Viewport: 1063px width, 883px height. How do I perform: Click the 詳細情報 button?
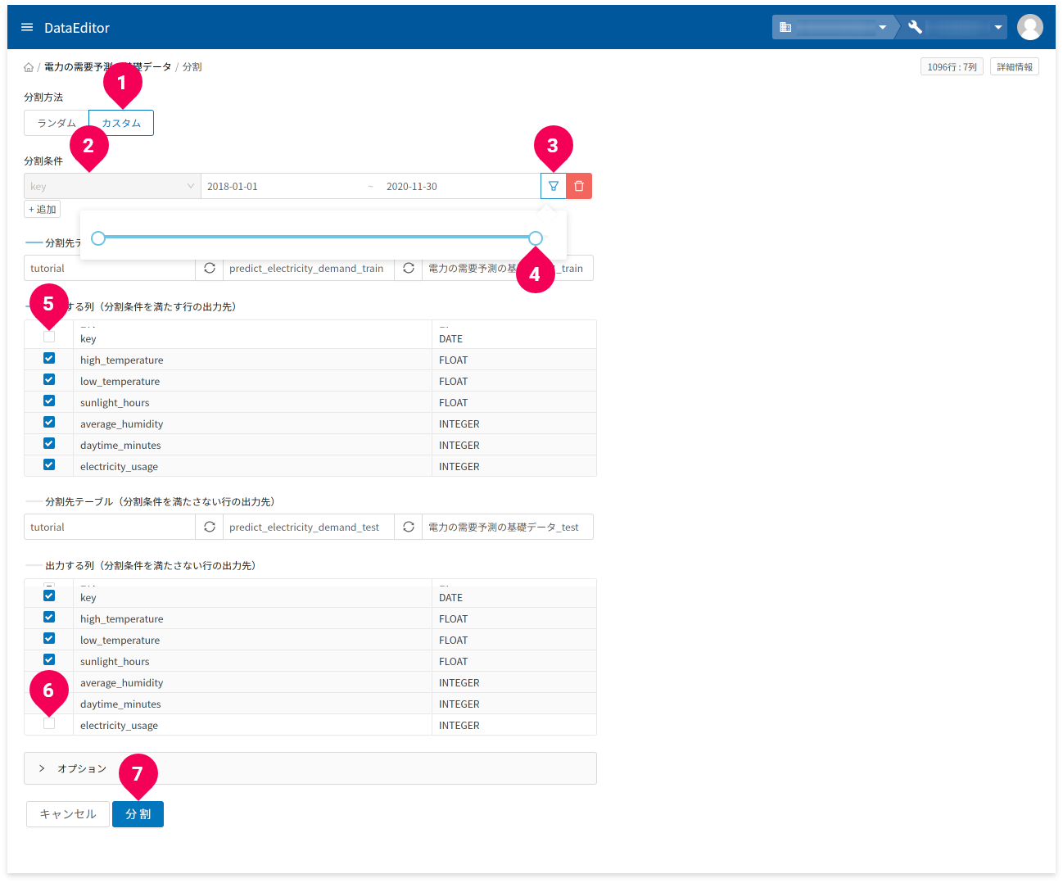point(1015,67)
